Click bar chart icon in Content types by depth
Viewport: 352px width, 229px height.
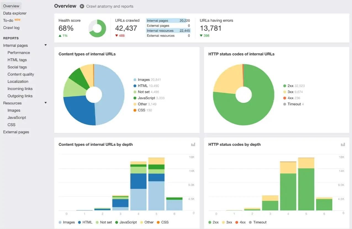point(193,144)
